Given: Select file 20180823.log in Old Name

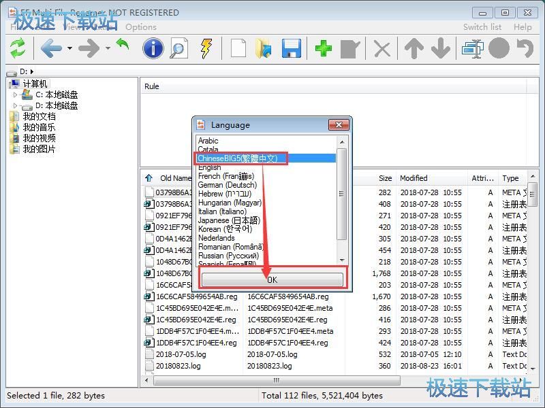Looking at the screenshot, I should coord(178,366).
